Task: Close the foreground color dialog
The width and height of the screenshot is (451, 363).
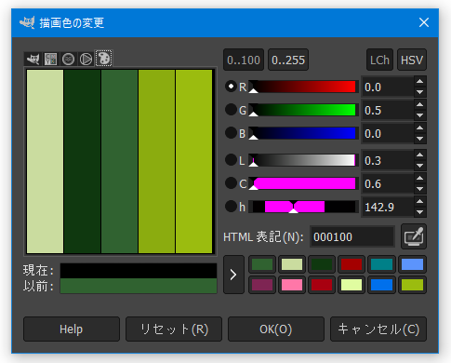Action: (x=424, y=22)
